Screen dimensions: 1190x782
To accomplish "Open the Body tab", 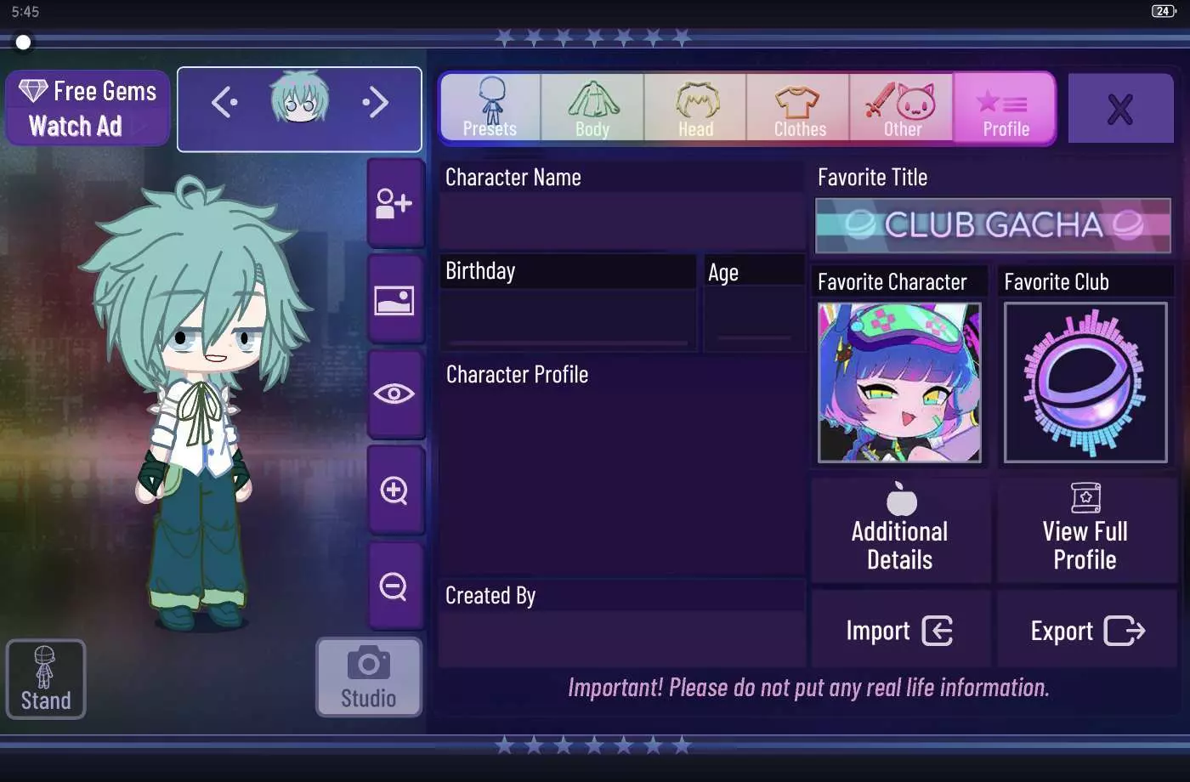I will [592, 107].
